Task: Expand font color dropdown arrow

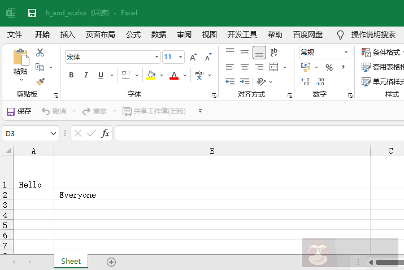Action: 185,75
